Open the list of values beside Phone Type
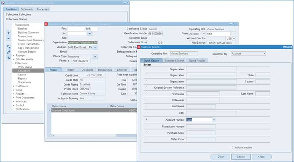Viewport: 294px width, 162px height. pos(95,56)
